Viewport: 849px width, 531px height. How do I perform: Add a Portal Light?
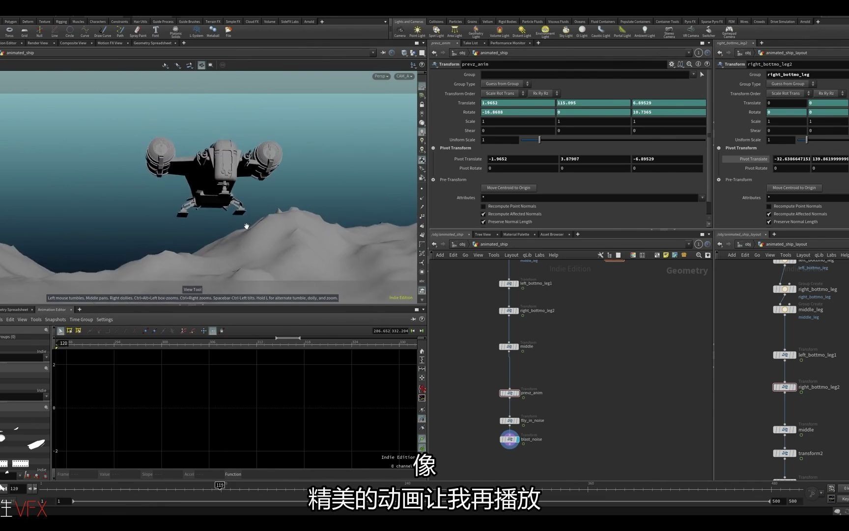tap(622, 31)
